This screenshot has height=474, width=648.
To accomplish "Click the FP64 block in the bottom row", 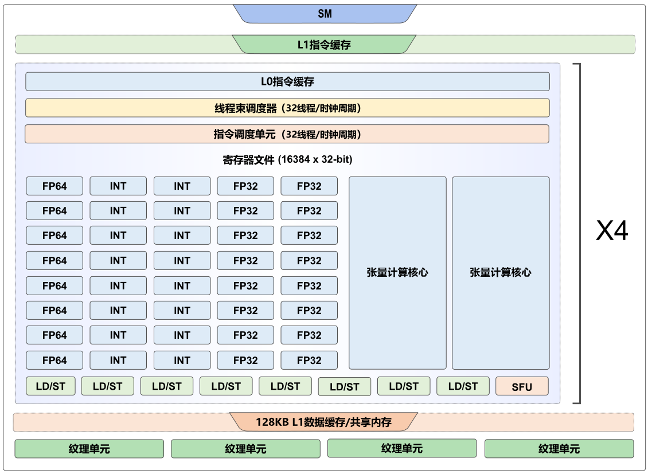I will [x=54, y=360].
